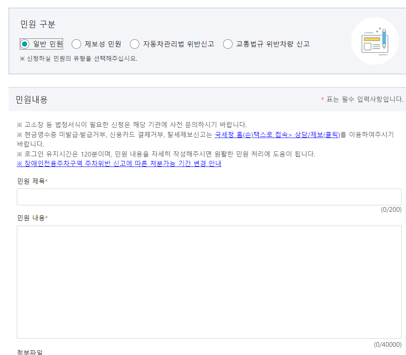Image resolution: width=406 pixels, height=355 pixels.
Task: Select the 제보성 민원 radio button
Action: 76,44
